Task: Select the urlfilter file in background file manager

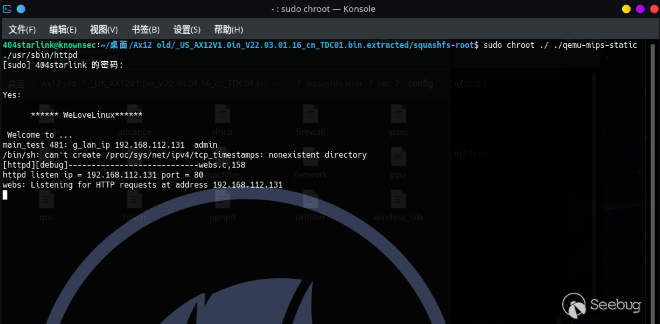Action: (311, 206)
